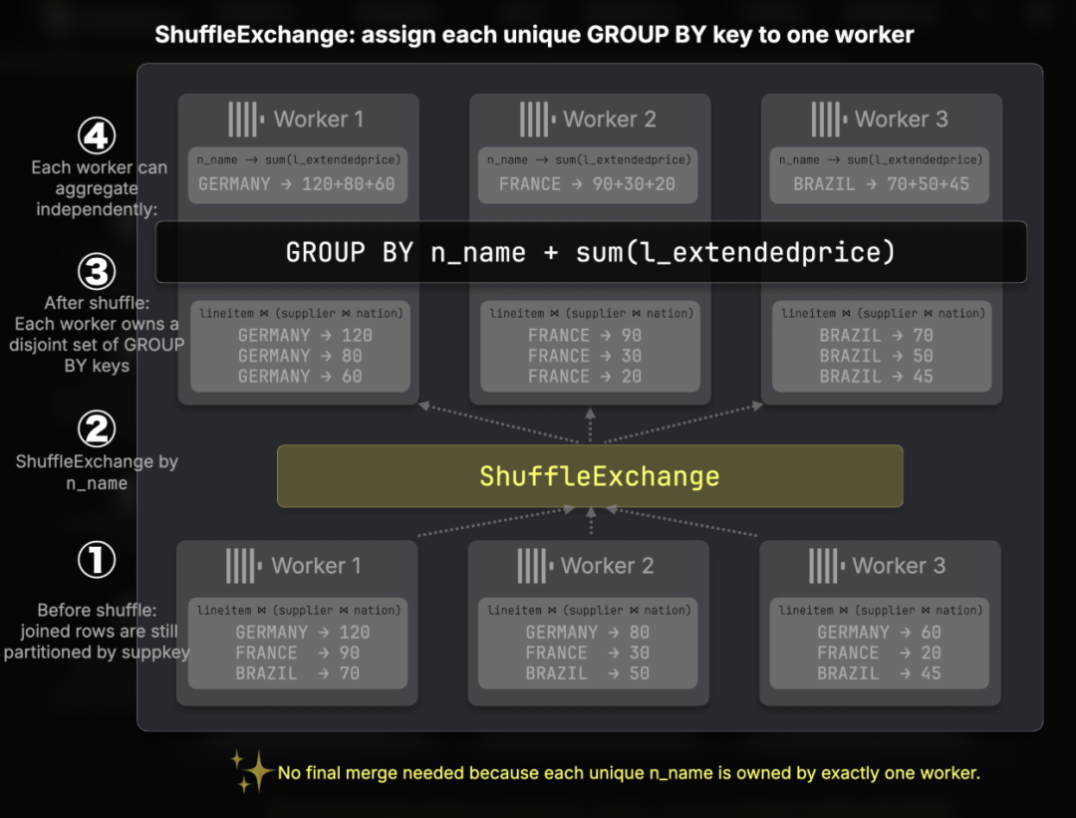Image resolution: width=1076 pixels, height=818 pixels.
Task: Click the Worker 1 logo icon in the top row
Action: point(246,120)
